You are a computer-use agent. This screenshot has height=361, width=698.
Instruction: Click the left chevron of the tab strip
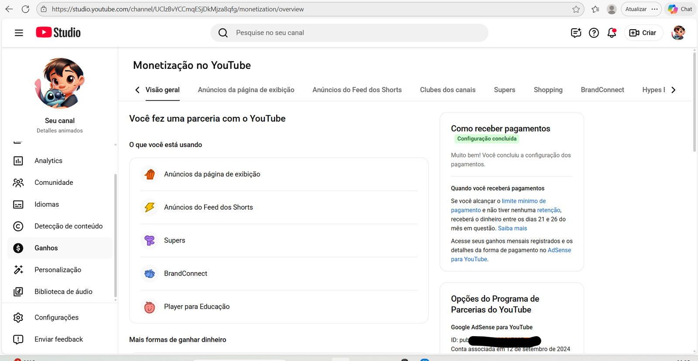pos(137,90)
